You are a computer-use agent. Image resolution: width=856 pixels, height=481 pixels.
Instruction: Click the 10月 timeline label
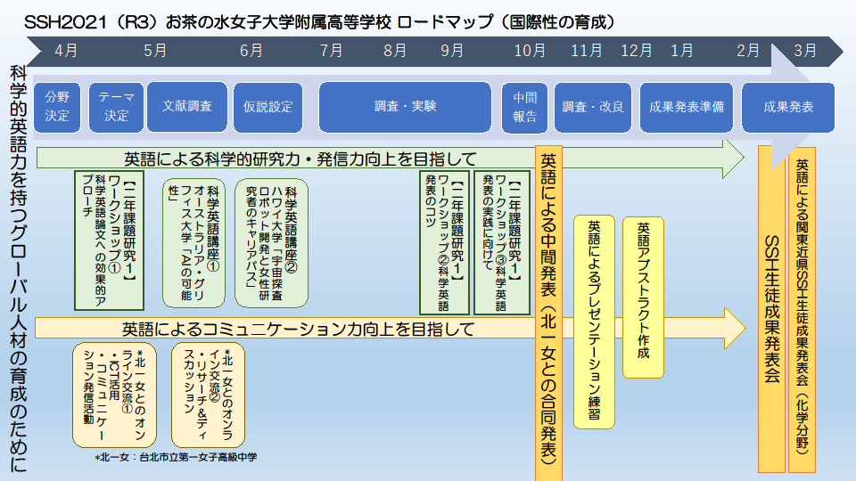click(530, 51)
